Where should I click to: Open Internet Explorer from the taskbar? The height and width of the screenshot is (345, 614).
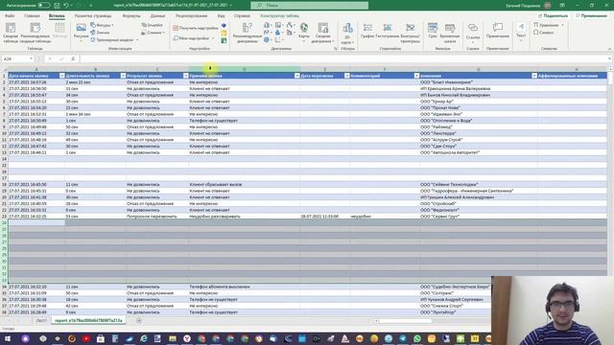[x=144, y=338]
